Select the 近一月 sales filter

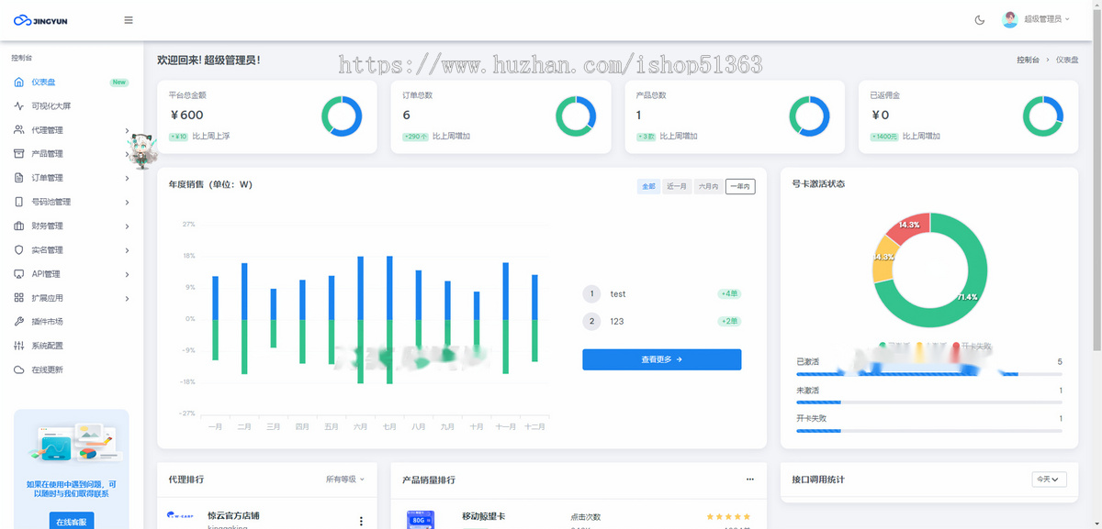[677, 186]
